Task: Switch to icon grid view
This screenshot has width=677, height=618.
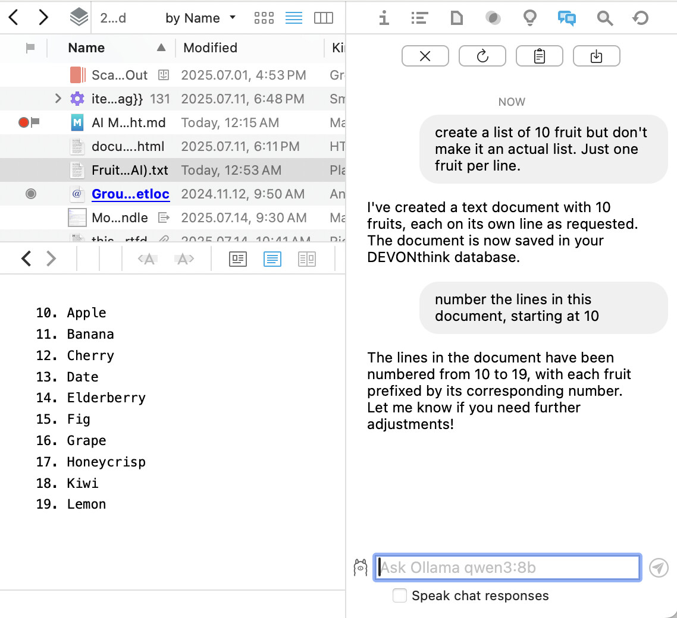Action: click(x=264, y=18)
